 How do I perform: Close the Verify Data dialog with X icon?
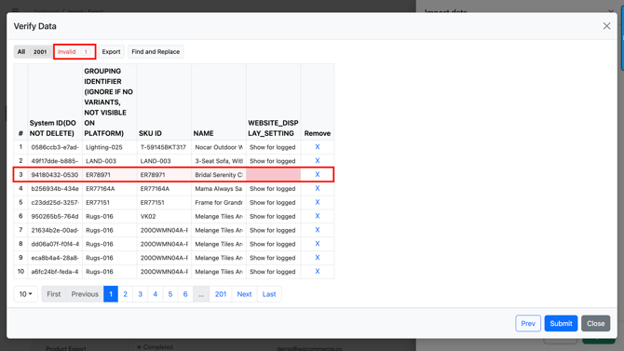coord(606,26)
